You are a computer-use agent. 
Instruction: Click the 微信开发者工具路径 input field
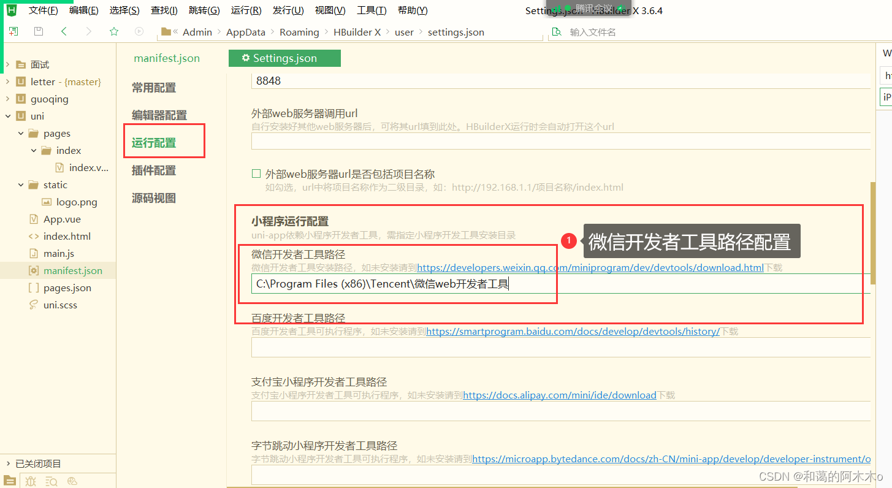point(561,283)
